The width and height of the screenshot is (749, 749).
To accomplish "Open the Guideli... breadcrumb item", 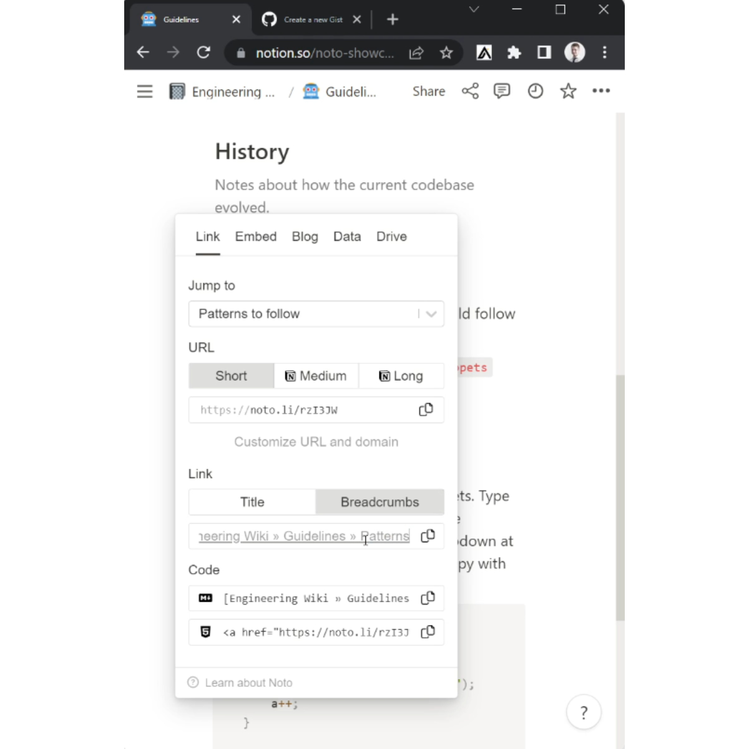I will [x=340, y=92].
